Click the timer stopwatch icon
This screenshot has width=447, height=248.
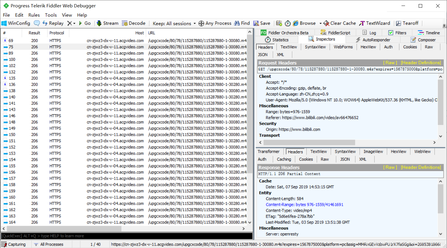point(287,23)
